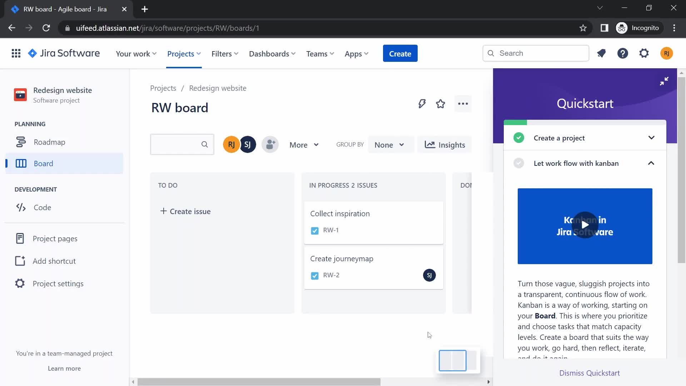
Task: Click Create issue in To Do column
Action: pos(185,211)
